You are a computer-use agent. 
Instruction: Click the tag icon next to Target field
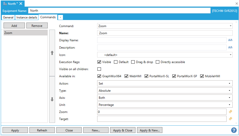pos(230,119)
